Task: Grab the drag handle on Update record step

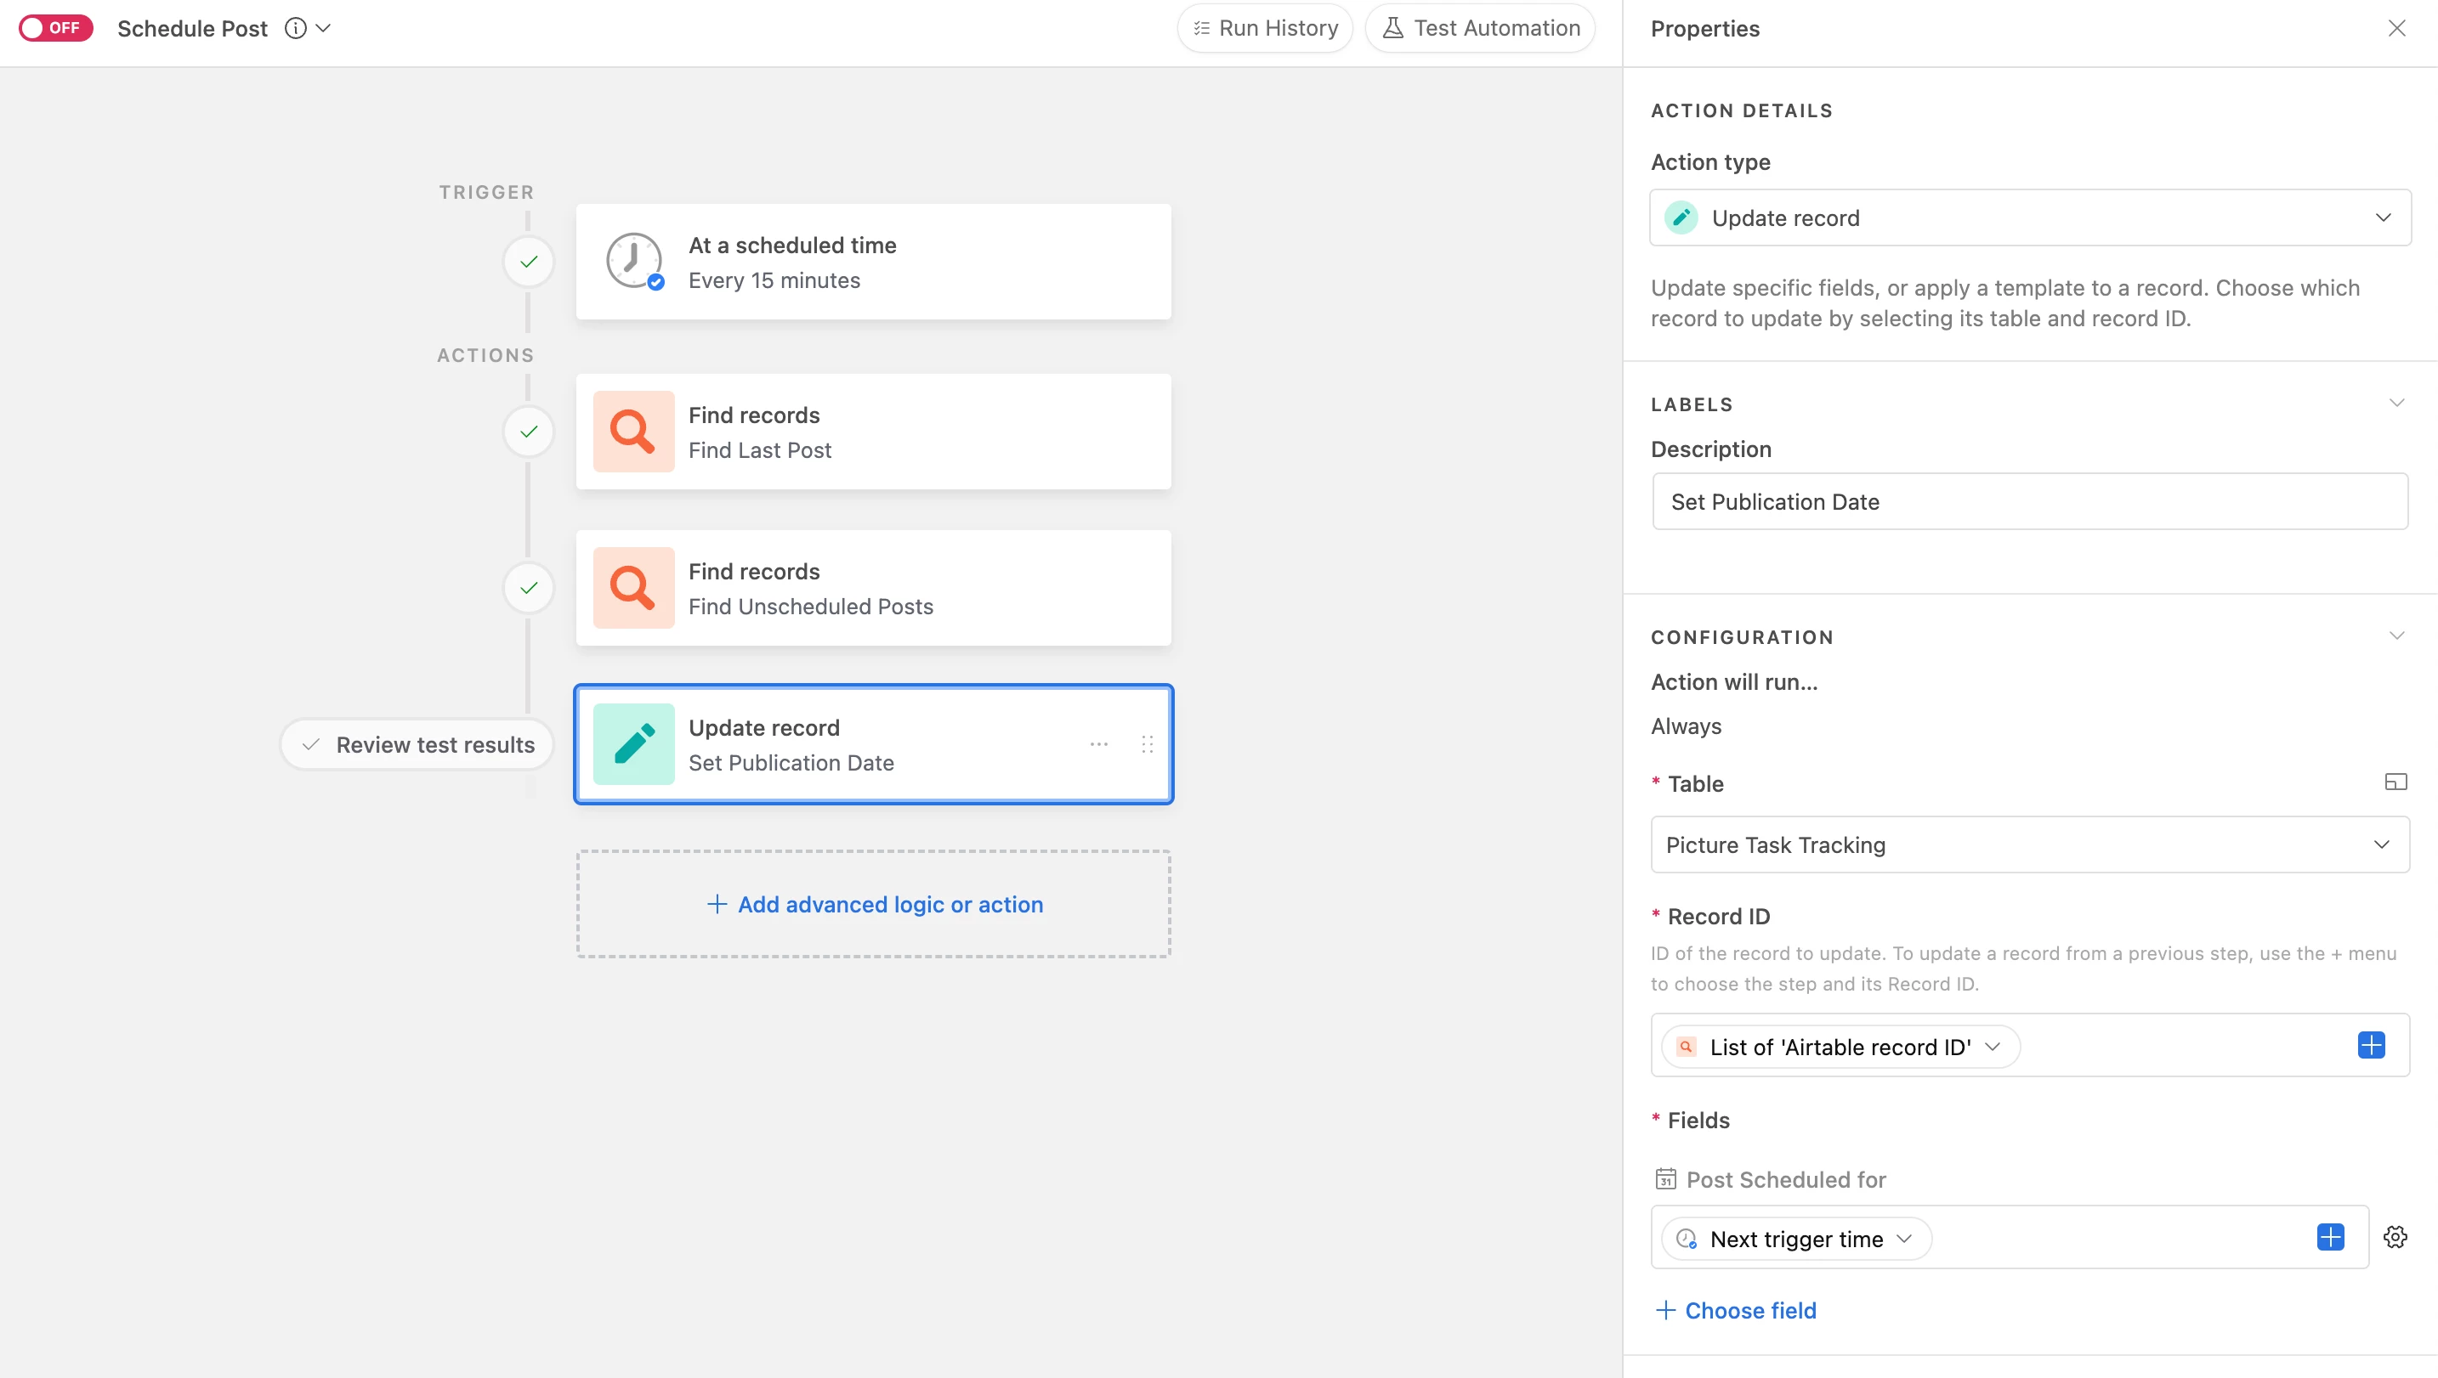Action: 1147,744
